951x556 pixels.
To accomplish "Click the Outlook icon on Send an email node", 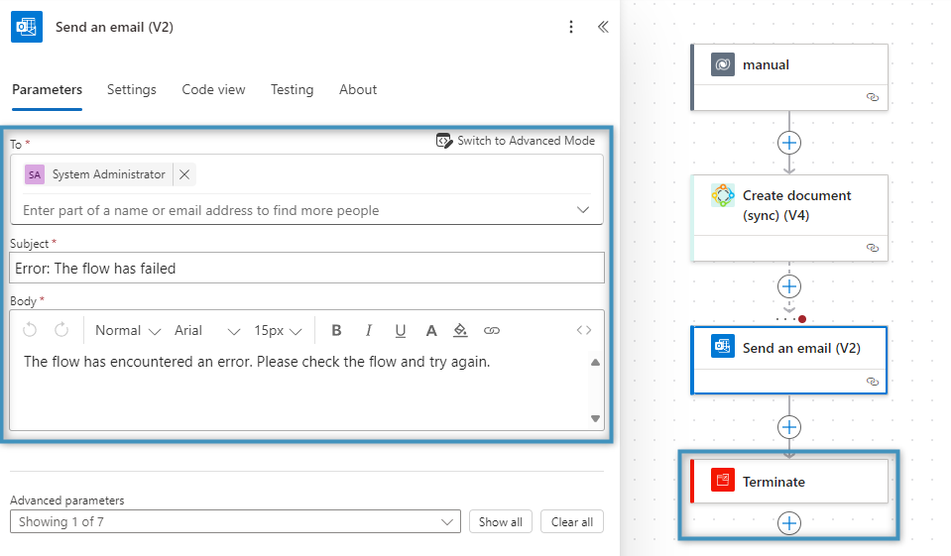I will [723, 346].
